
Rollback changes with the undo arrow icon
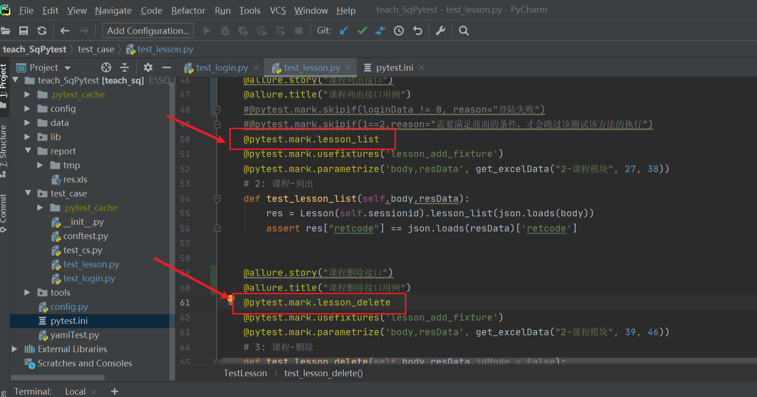(x=418, y=31)
